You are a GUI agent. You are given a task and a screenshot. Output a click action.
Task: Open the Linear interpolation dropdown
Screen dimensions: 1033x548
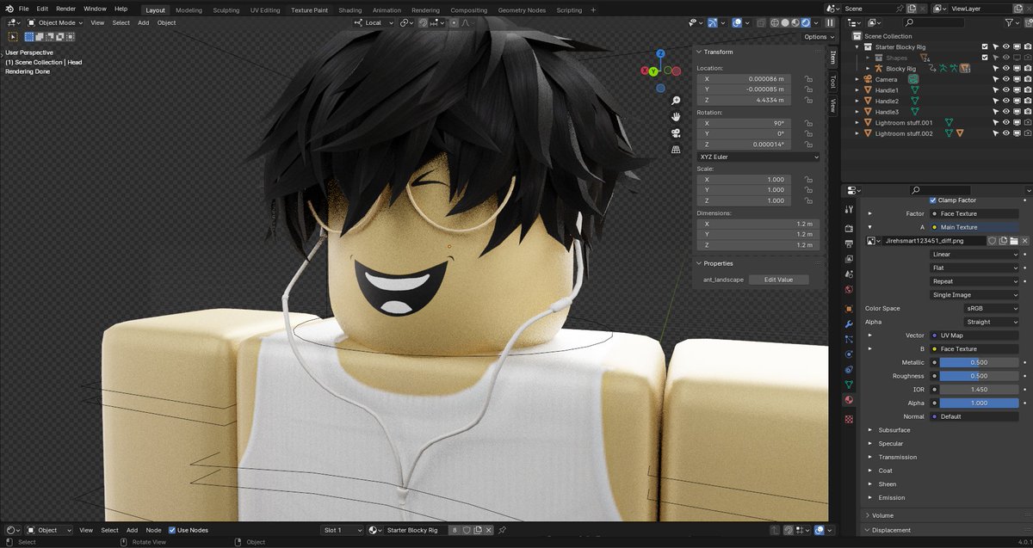974,255
